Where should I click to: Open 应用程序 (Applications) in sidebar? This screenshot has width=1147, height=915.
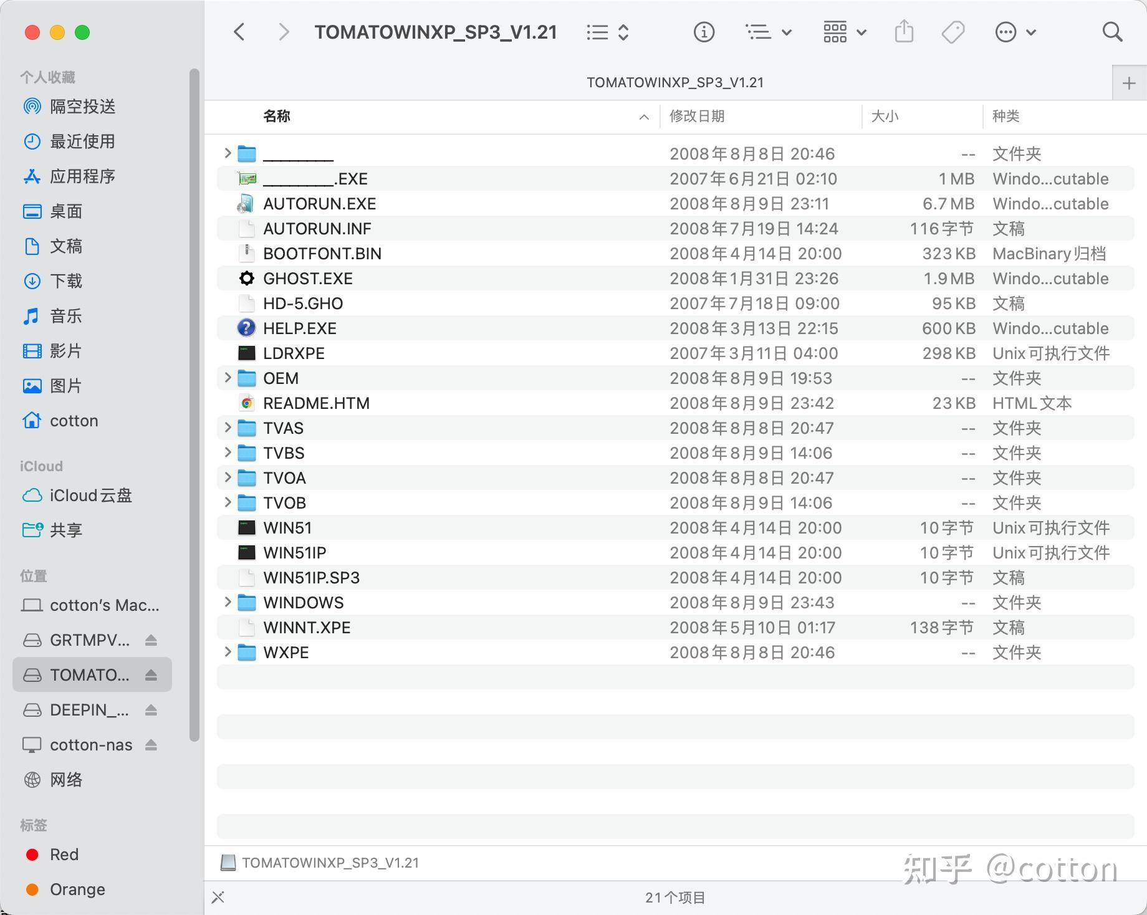tap(83, 176)
